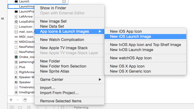Image resolution: width=194 pixels, height=109 pixels.
Task: Click the Patterning process label
Action: [x=81, y=107]
